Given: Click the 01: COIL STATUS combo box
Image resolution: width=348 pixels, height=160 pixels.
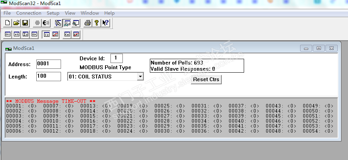Looking at the screenshot, I should tap(105, 77).
